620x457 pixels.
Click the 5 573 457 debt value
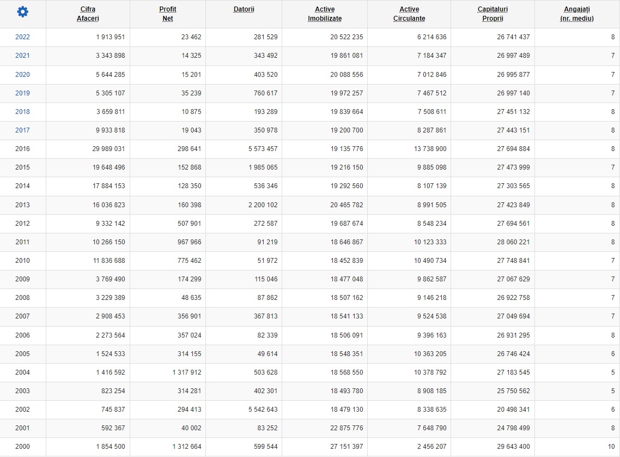[263, 149]
